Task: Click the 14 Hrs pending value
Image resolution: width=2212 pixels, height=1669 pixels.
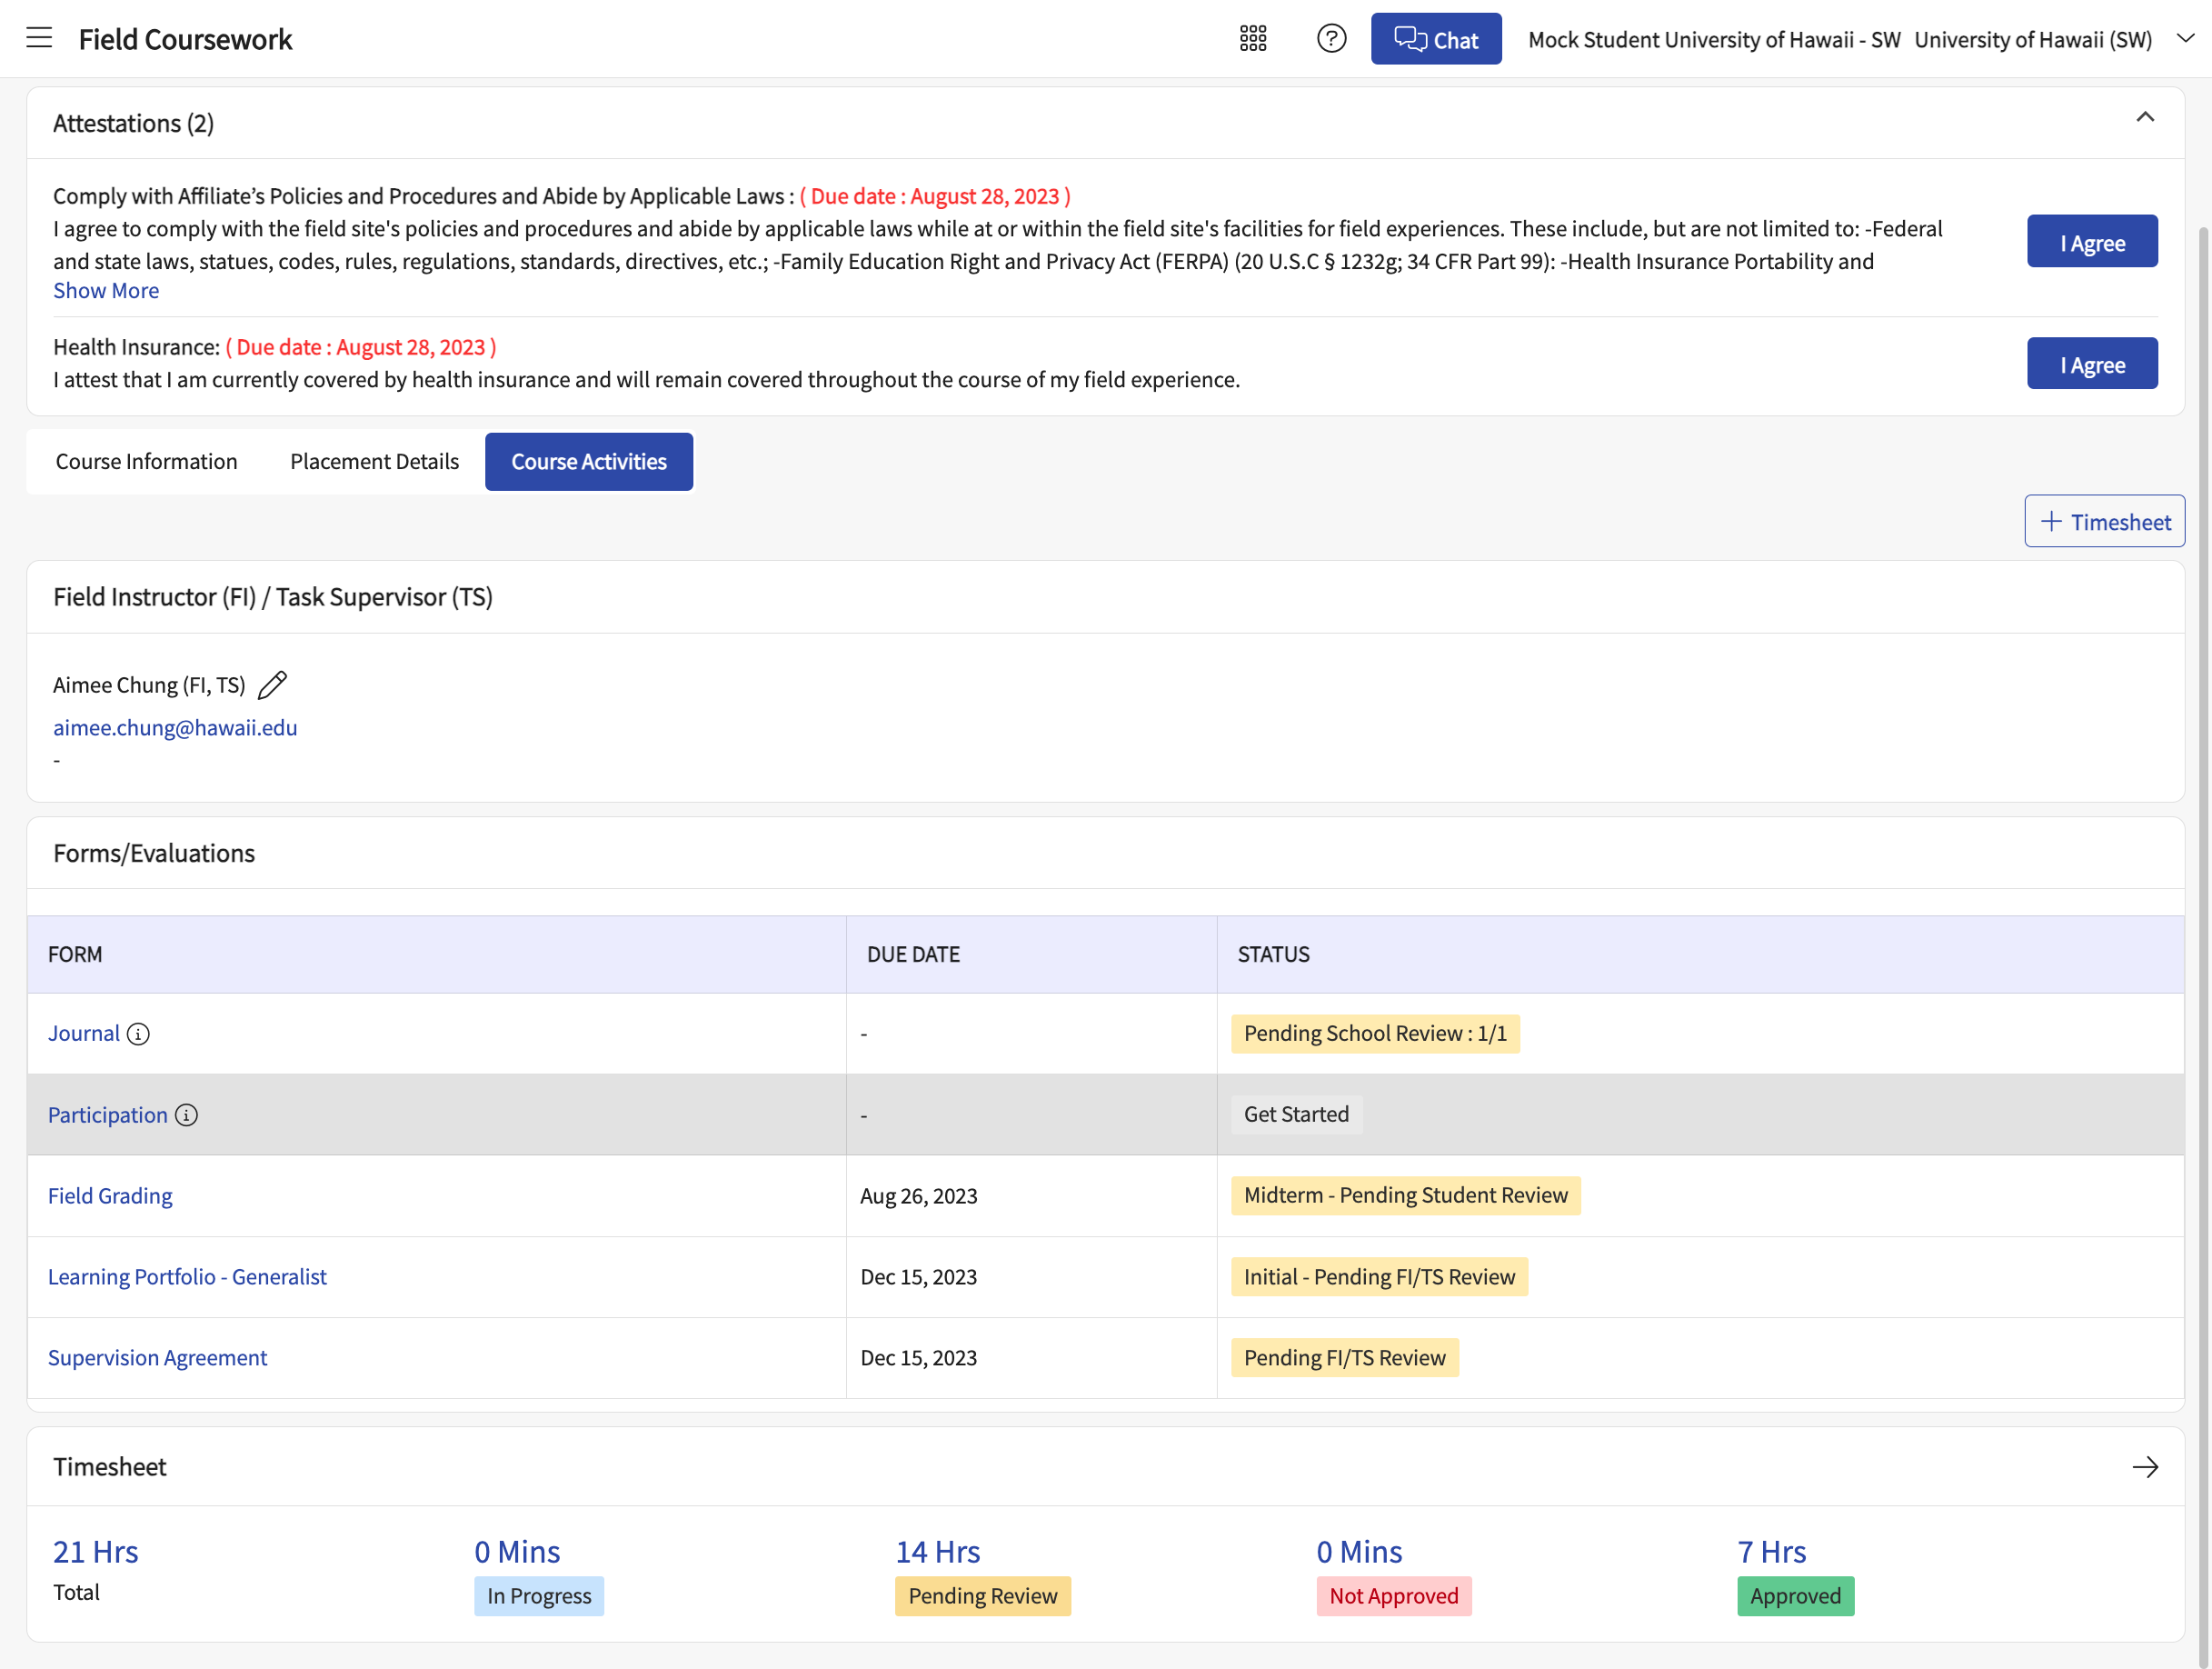Action: point(937,1551)
